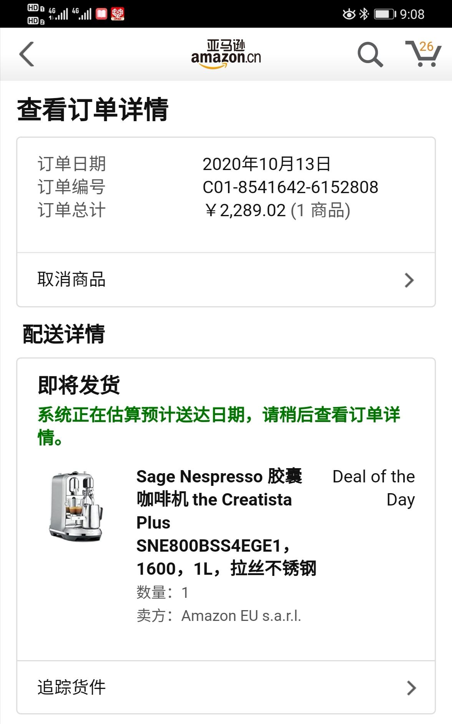The height and width of the screenshot is (724, 452).
Task: Tap the red book notification icon
Action: [101, 14]
